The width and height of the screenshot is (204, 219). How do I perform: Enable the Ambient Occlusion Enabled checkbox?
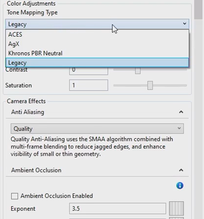click(x=15, y=196)
